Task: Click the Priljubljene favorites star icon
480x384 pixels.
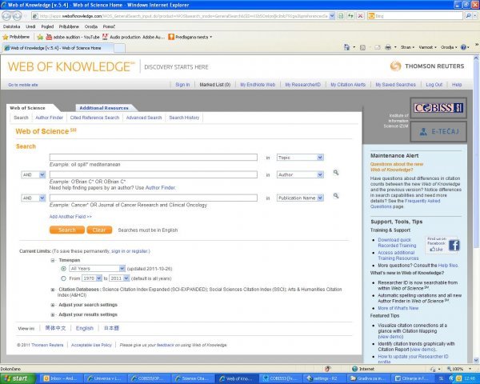Action: [x=7, y=36]
